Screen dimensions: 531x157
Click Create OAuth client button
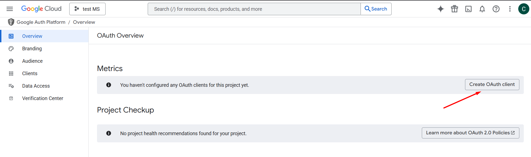pos(492,85)
